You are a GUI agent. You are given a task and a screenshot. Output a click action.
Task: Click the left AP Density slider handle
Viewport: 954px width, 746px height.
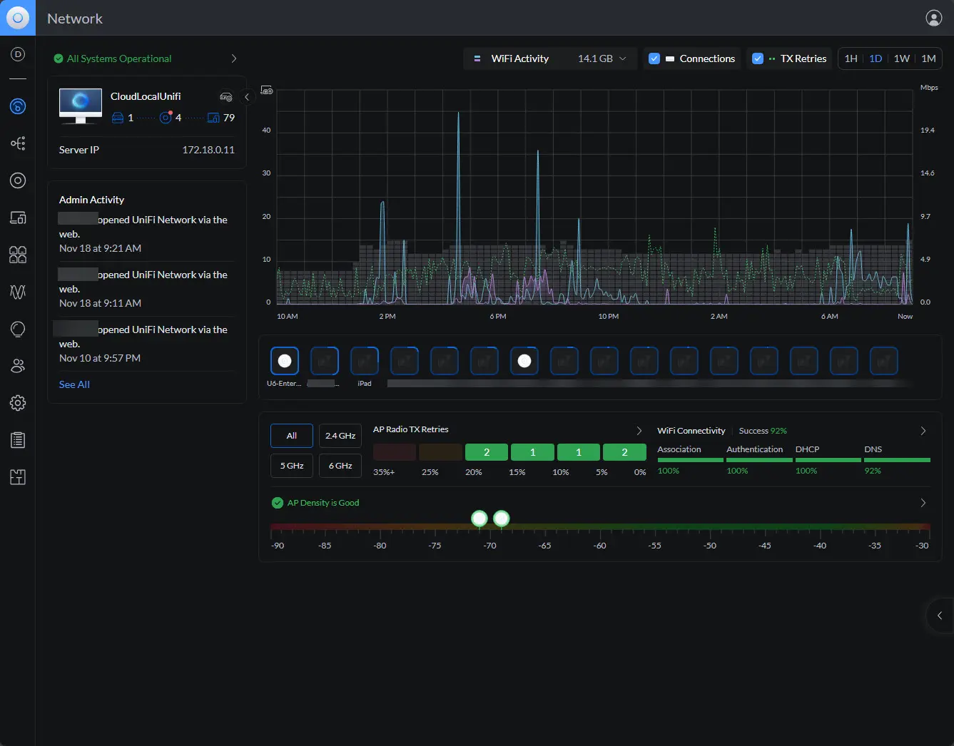[479, 518]
